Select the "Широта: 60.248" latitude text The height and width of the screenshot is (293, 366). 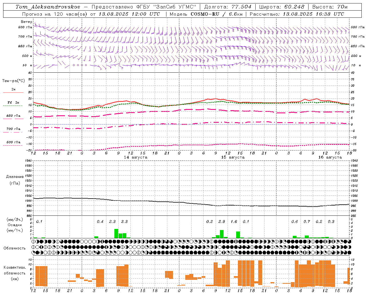click(282, 7)
